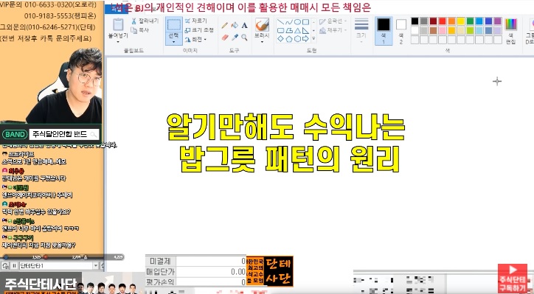Open Edit colors (색 편집)
The image size is (534, 294).
point(511,31)
